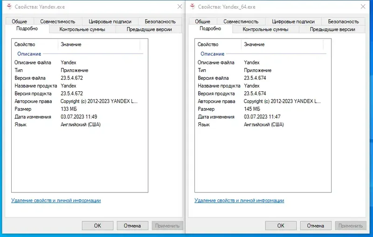Switch to Совместимость tab in Yandex.exe window
Viewport: 373px width, 237px height.
click(58, 21)
